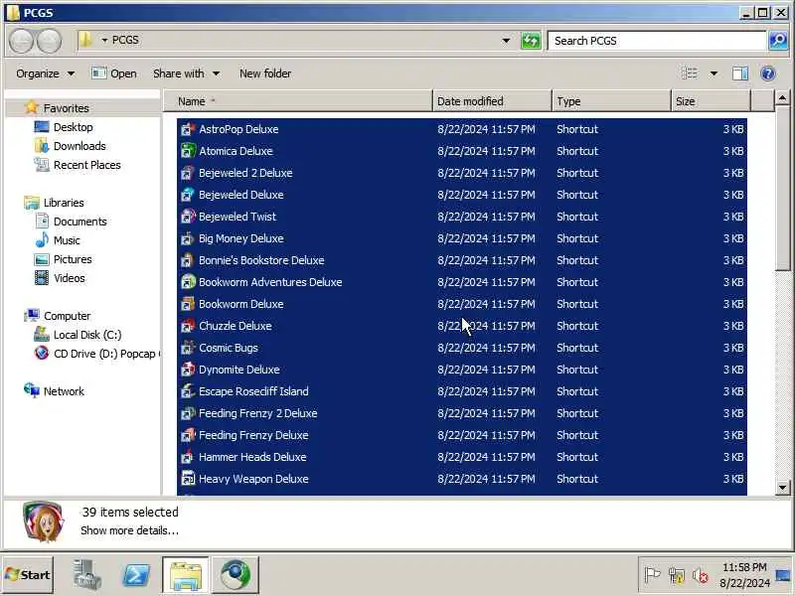
Task: Click the Forward navigation button
Action: [x=49, y=41]
